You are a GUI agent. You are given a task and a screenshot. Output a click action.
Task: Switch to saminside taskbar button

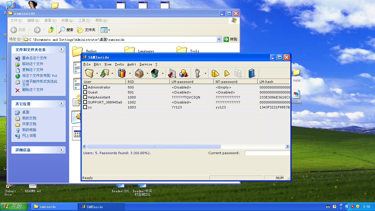point(54,207)
